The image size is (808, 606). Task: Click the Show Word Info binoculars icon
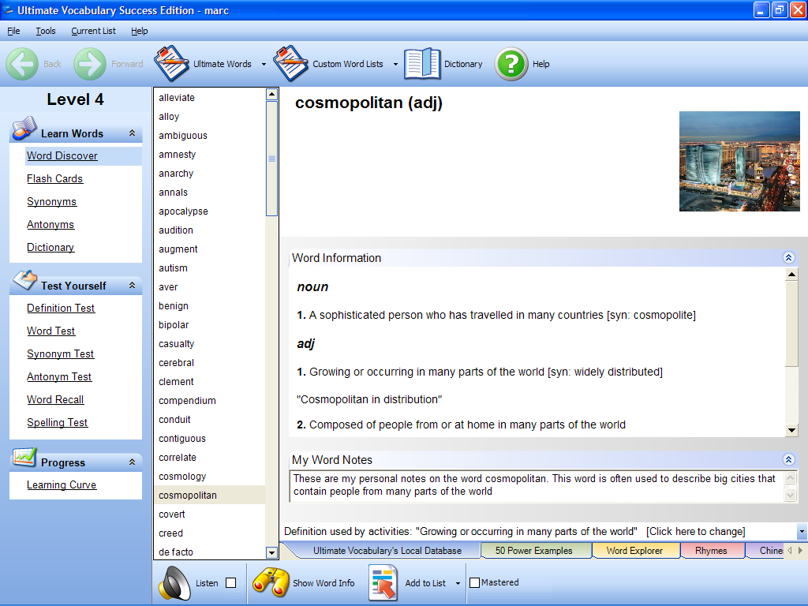[271, 582]
